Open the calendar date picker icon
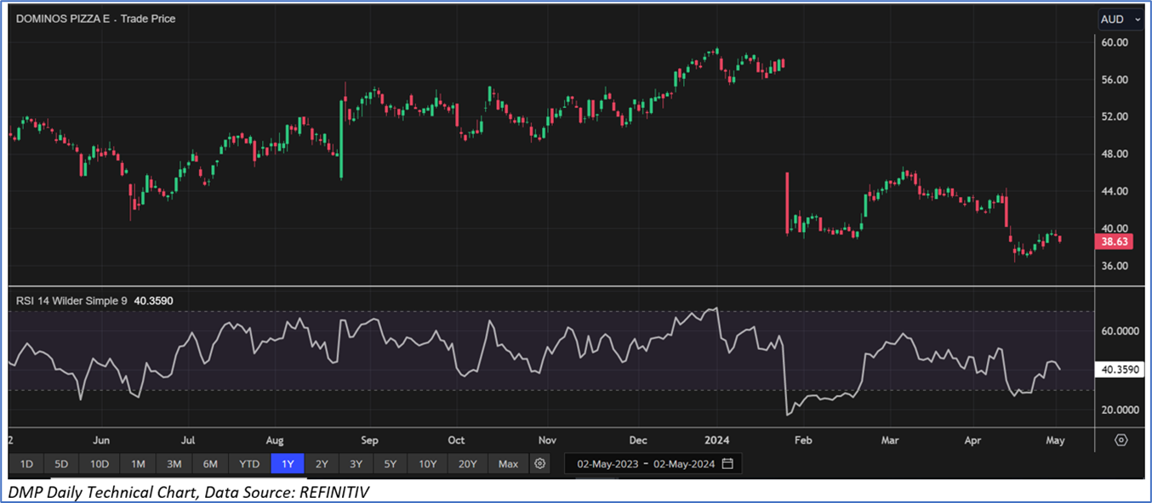 click(x=727, y=464)
